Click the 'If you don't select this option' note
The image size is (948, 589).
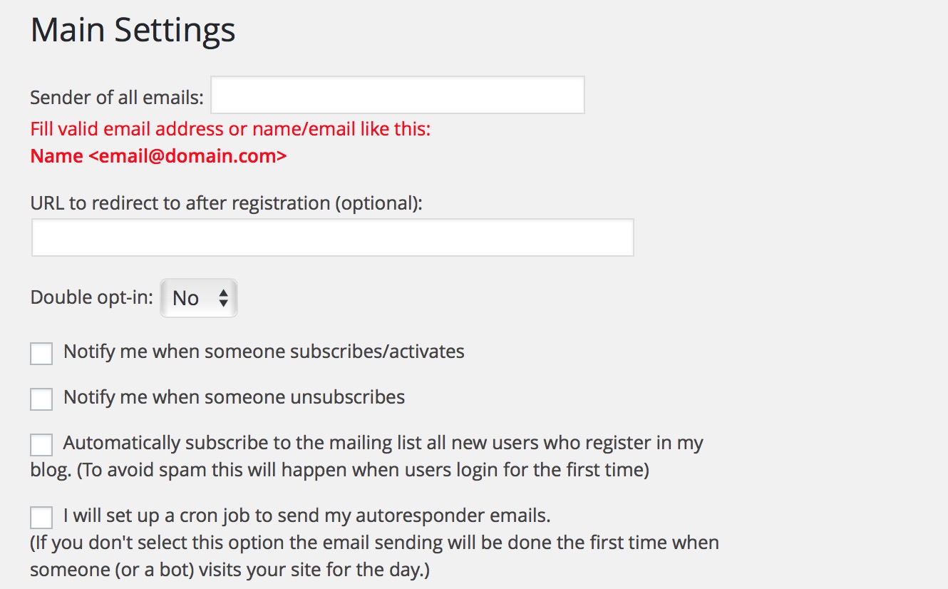[374, 557]
